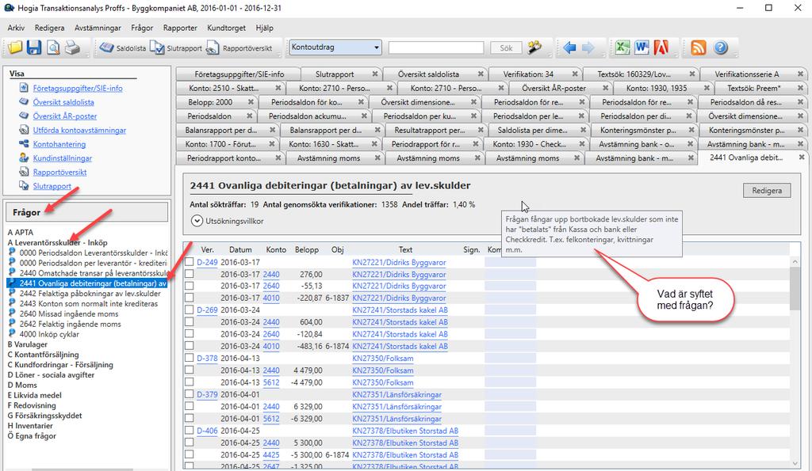
Task: Open the Slutrapport toolbar item
Action: [x=175, y=48]
